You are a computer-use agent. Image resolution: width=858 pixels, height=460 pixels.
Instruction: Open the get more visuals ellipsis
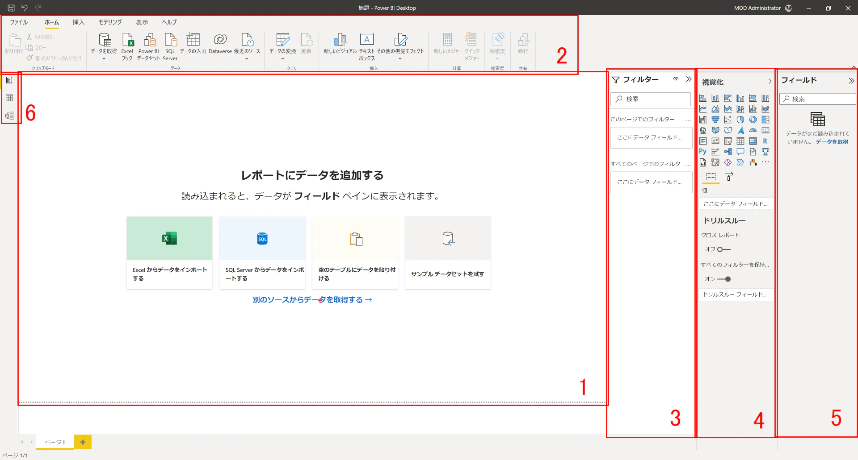point(765,162)
